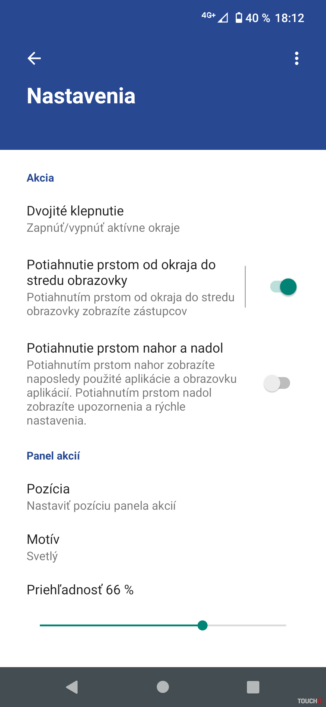Viewport: 326px width, 707px height.
Task: Open the Pozícia panel position setting
Action: (101, 497)
